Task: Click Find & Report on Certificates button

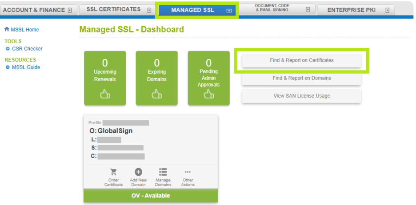Action: [x=301, y=60]
